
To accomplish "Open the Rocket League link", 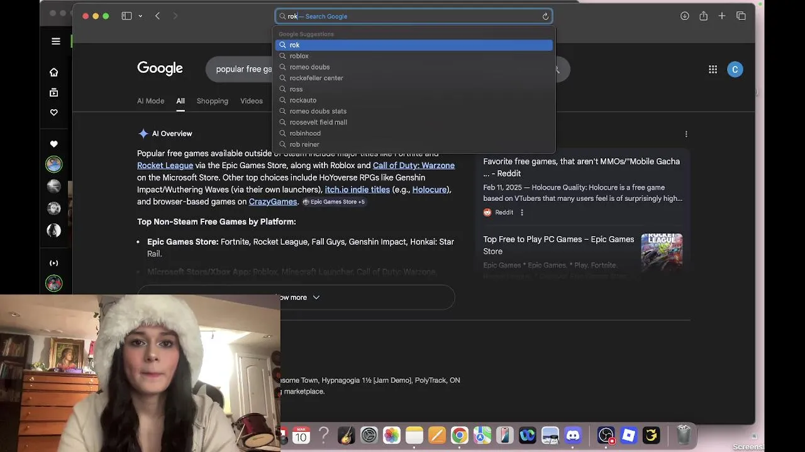I will 165,166.
